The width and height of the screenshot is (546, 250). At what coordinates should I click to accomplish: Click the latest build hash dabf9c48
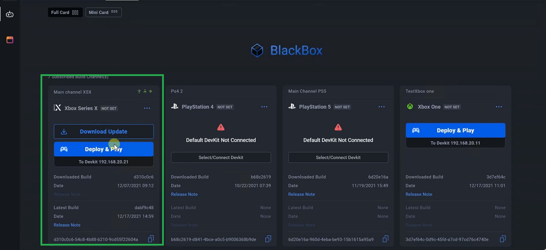click(144, 208)
